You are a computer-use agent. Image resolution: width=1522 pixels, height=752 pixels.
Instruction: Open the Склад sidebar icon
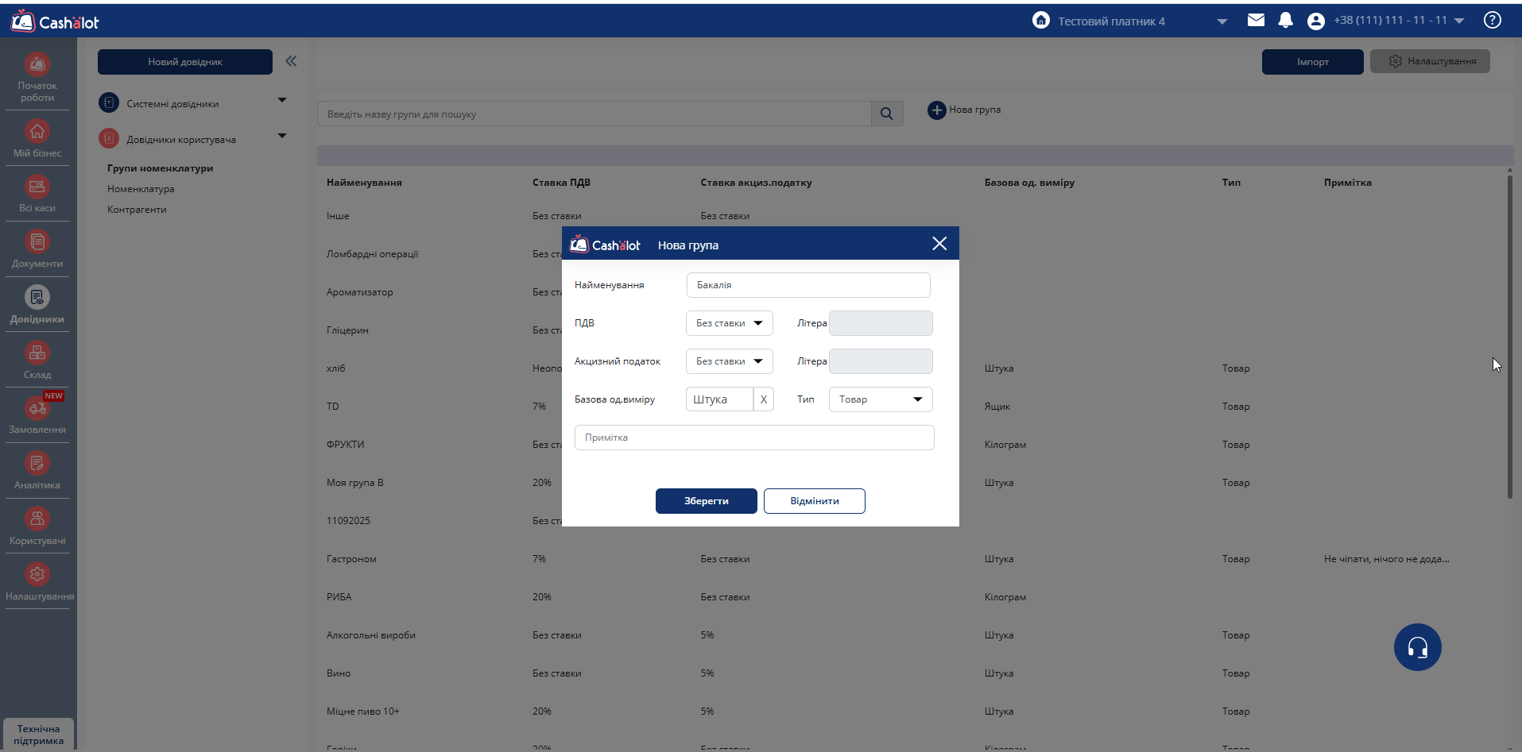(37, 353)
